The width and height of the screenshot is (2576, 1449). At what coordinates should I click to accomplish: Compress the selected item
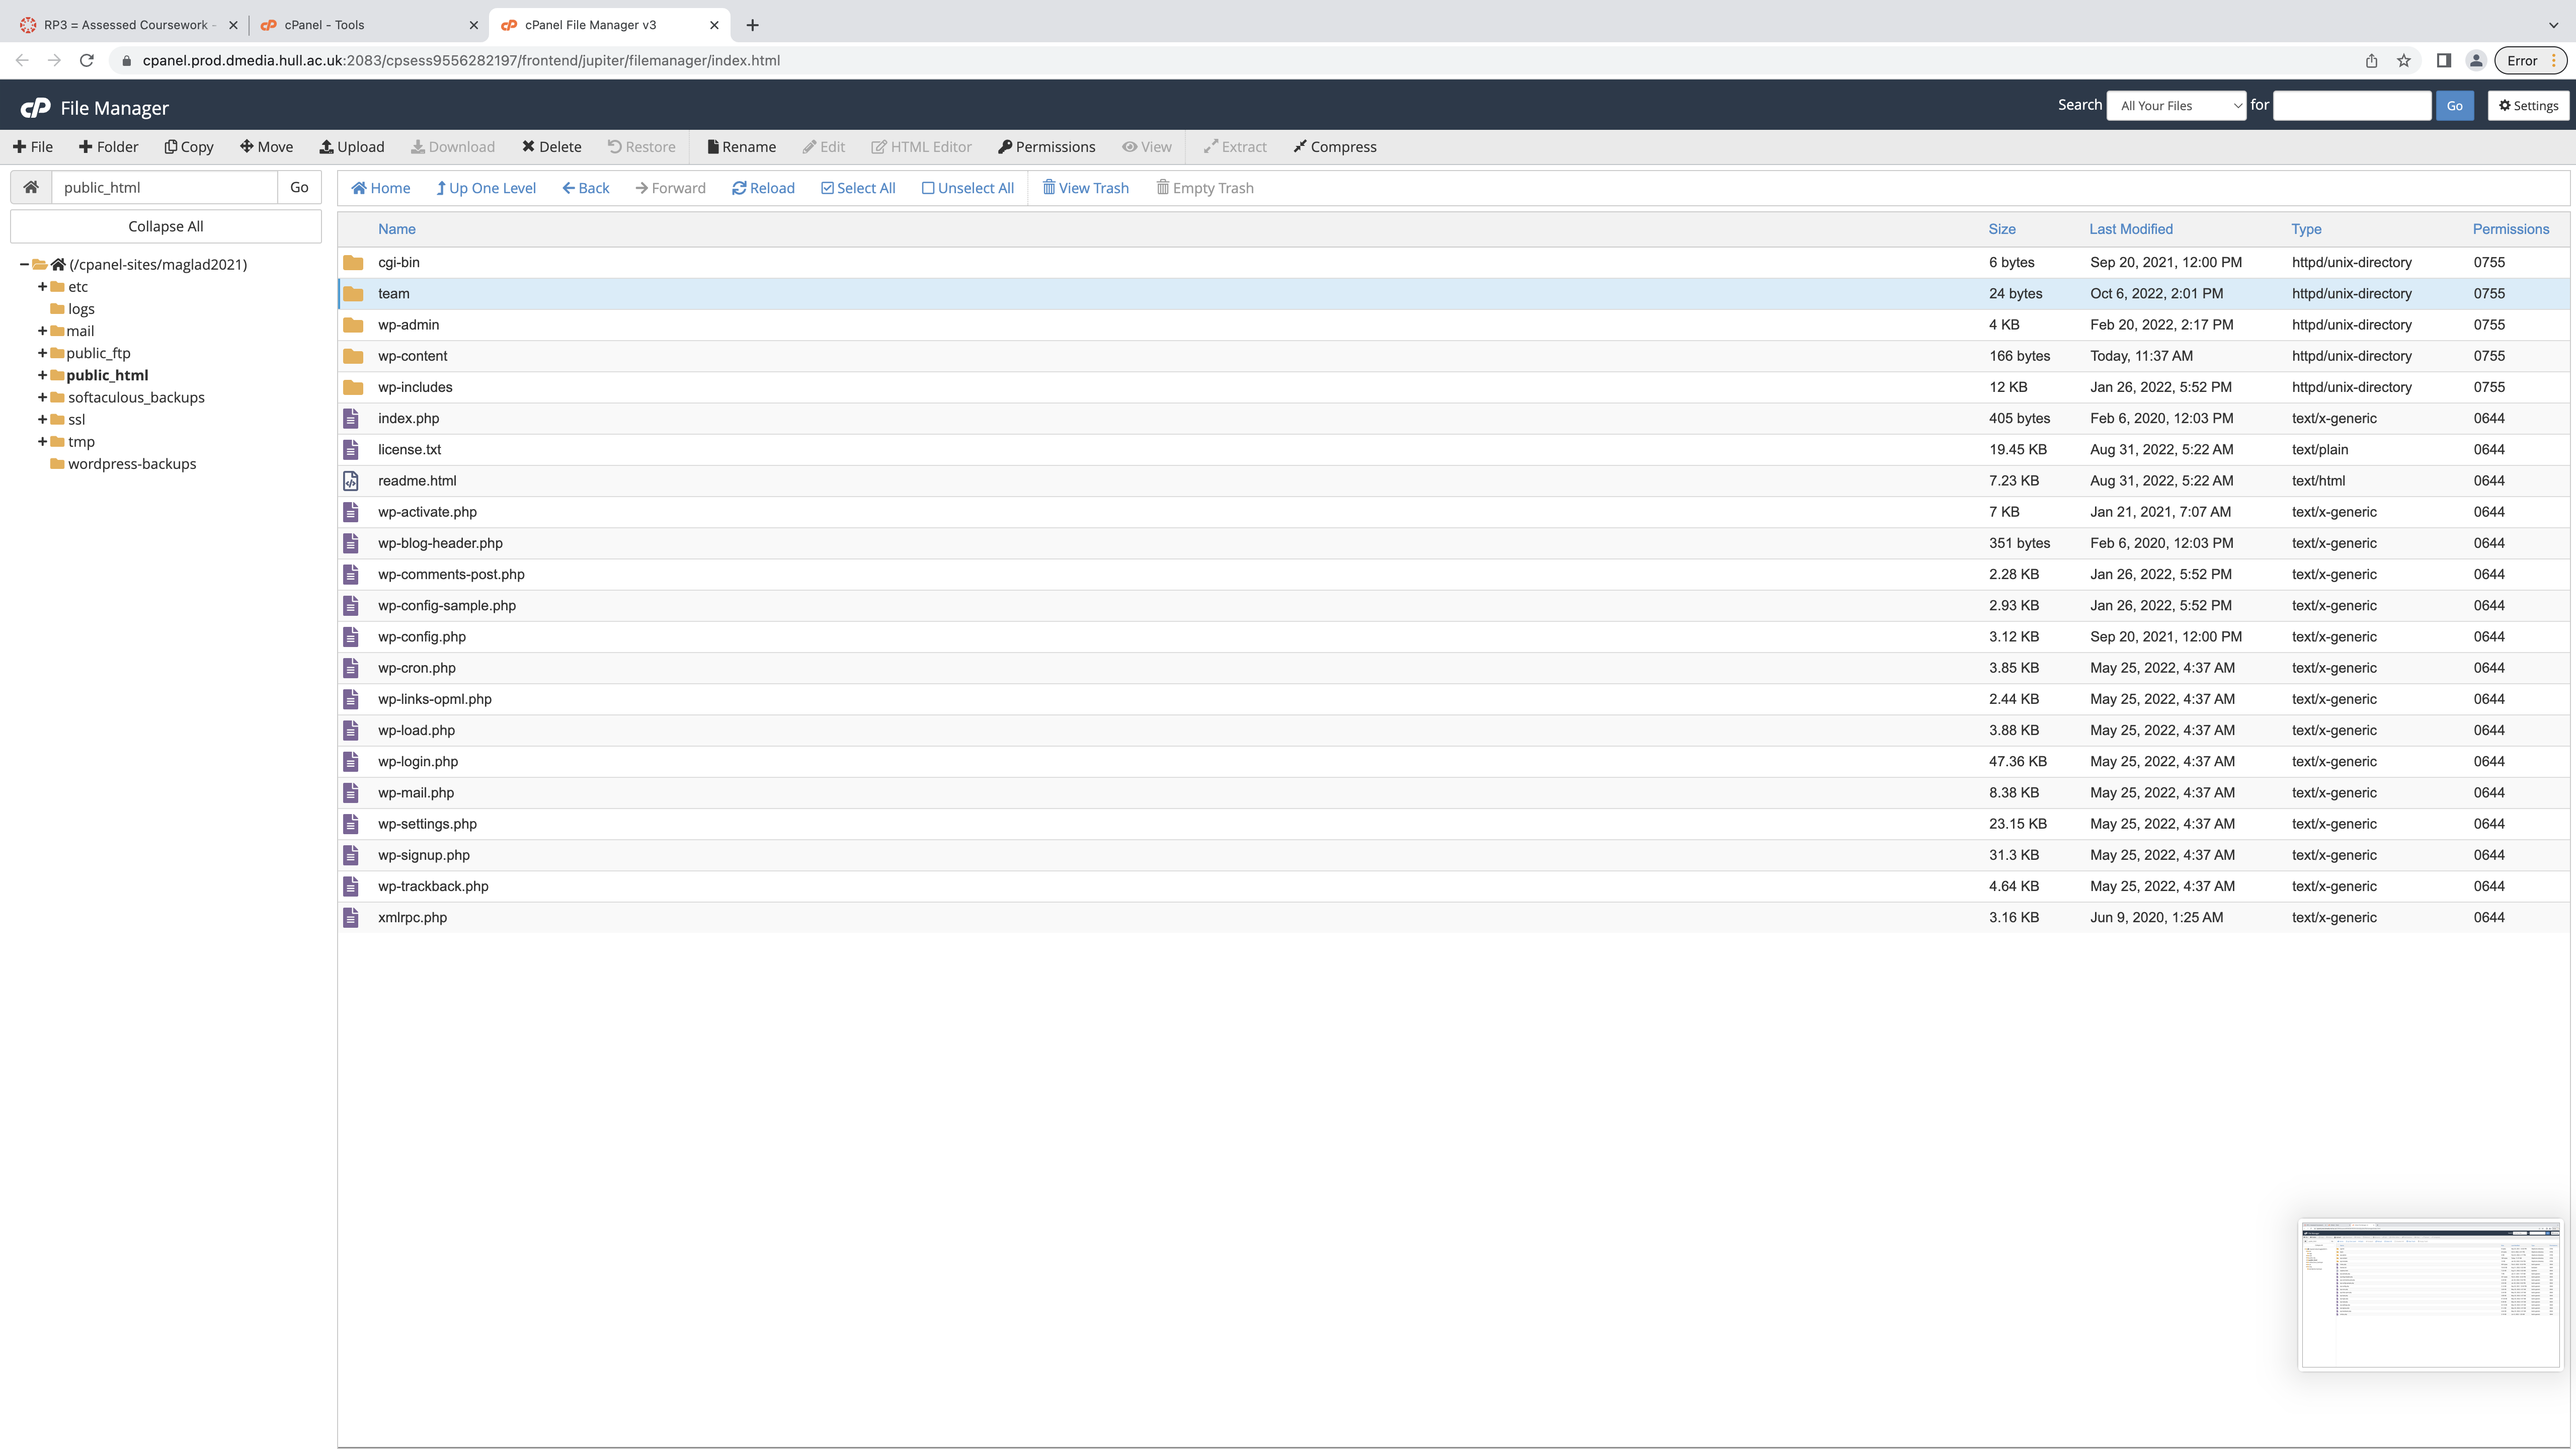pos(1335,147)
